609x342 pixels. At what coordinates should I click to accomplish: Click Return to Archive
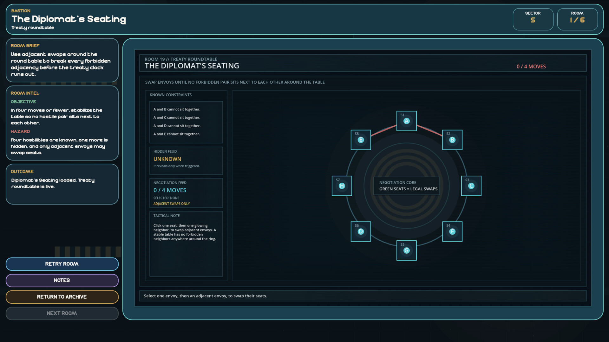(62, 297)
